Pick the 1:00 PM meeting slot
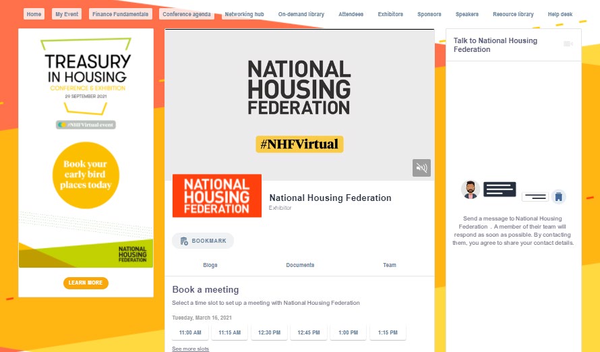 [x=349, y=332]
